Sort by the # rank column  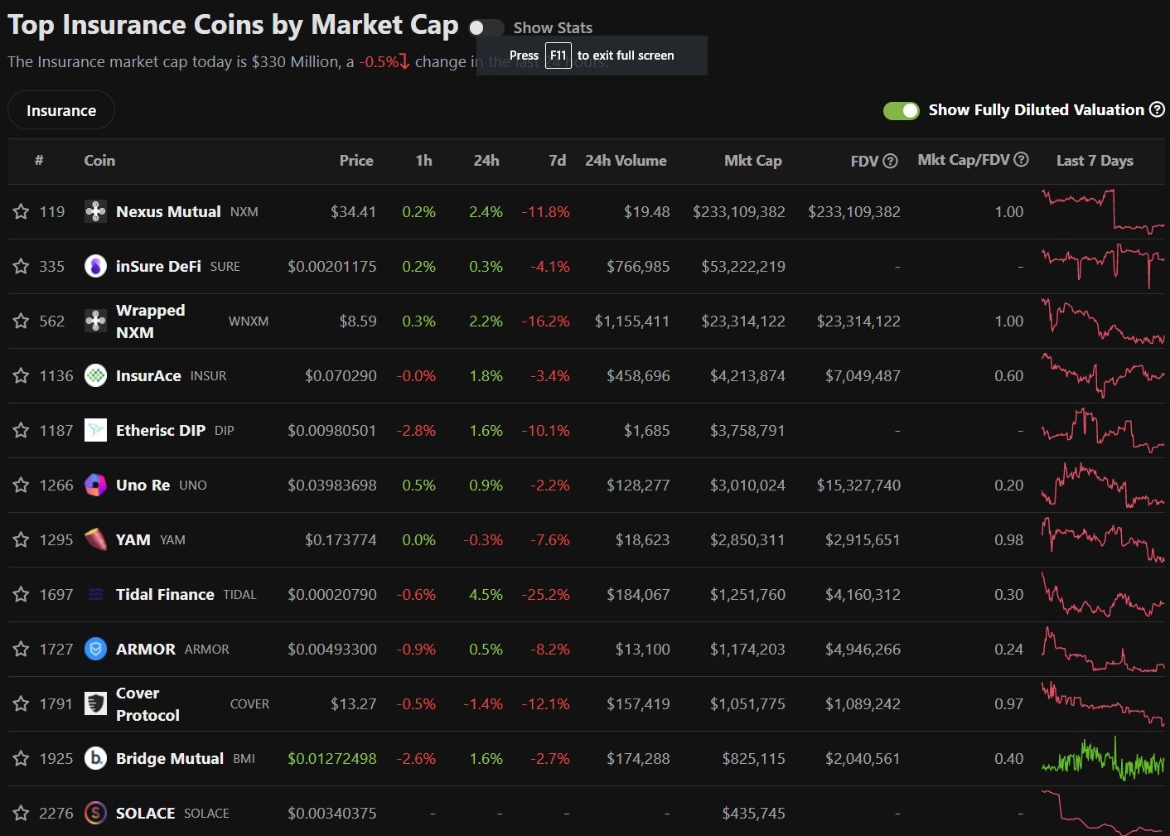[x=39, y=161]
